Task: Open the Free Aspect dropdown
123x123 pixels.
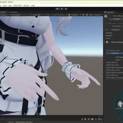Action: pos(21,15)
